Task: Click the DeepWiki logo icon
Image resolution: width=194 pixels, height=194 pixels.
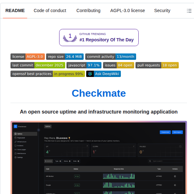Action: (90, 74)
